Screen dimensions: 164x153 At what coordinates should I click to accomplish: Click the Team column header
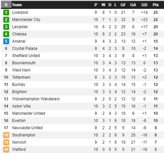click(17, 5)
